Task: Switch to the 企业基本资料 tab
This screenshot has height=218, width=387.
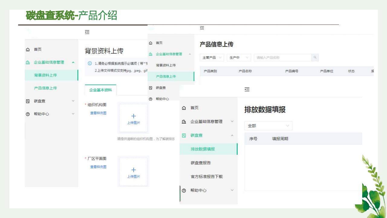Action: pyautogui.click(x=100, y=90)
